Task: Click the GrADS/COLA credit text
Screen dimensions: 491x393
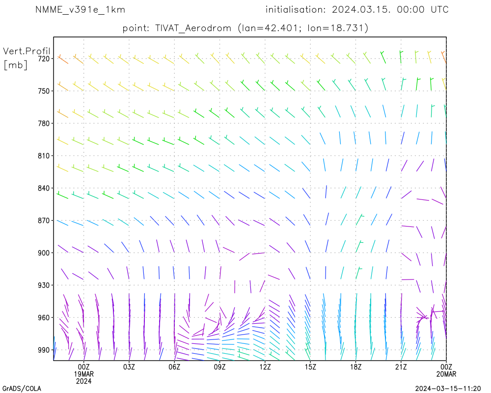Action: tap(22, 389)
